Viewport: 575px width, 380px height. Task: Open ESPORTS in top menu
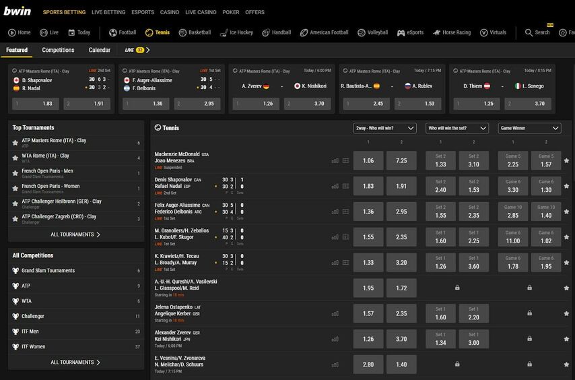click(143, 12)
